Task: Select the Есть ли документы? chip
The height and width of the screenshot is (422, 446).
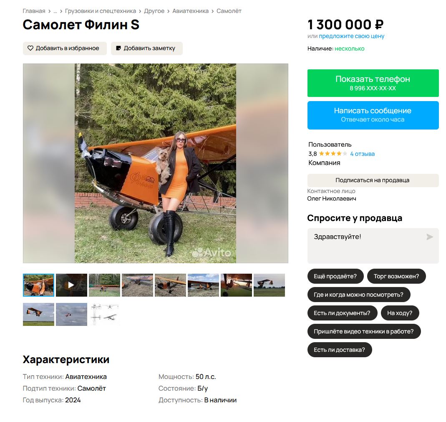Action: pyautogui.click(x=342, y=313)
